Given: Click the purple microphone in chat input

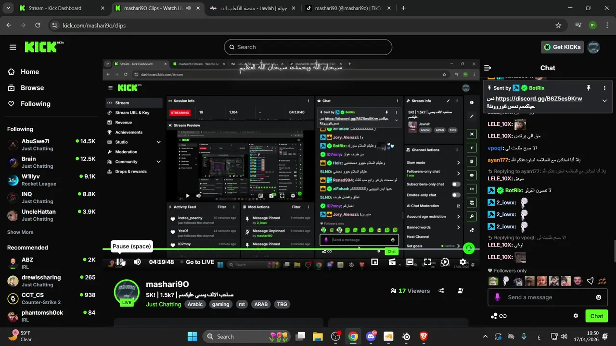Looking at the screenshot, I should click(498, 297).
